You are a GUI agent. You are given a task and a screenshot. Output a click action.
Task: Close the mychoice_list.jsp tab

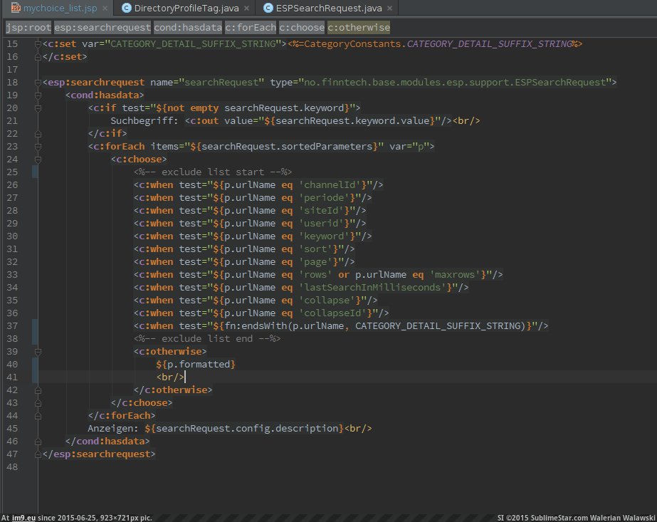pyautogui.click(x=104, y=9)
